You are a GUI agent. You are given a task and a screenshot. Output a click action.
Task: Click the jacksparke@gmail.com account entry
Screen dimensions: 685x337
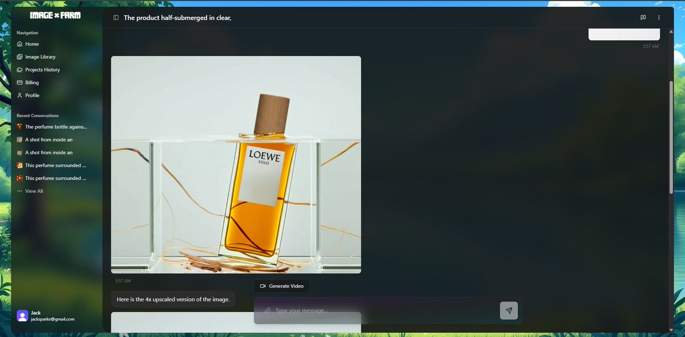53,319
